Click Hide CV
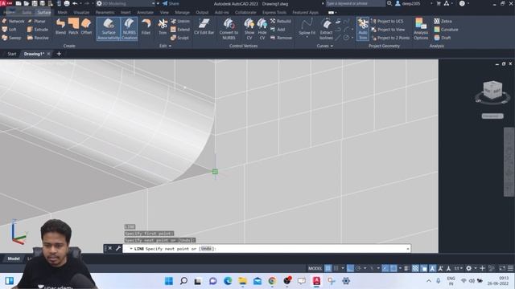 pos(262,29)
